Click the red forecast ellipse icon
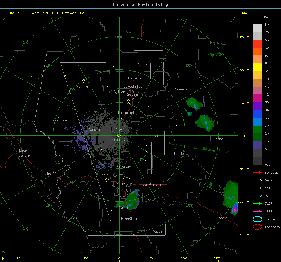The height and width of the screenshot is (262, 281). [x=257, y=227]
